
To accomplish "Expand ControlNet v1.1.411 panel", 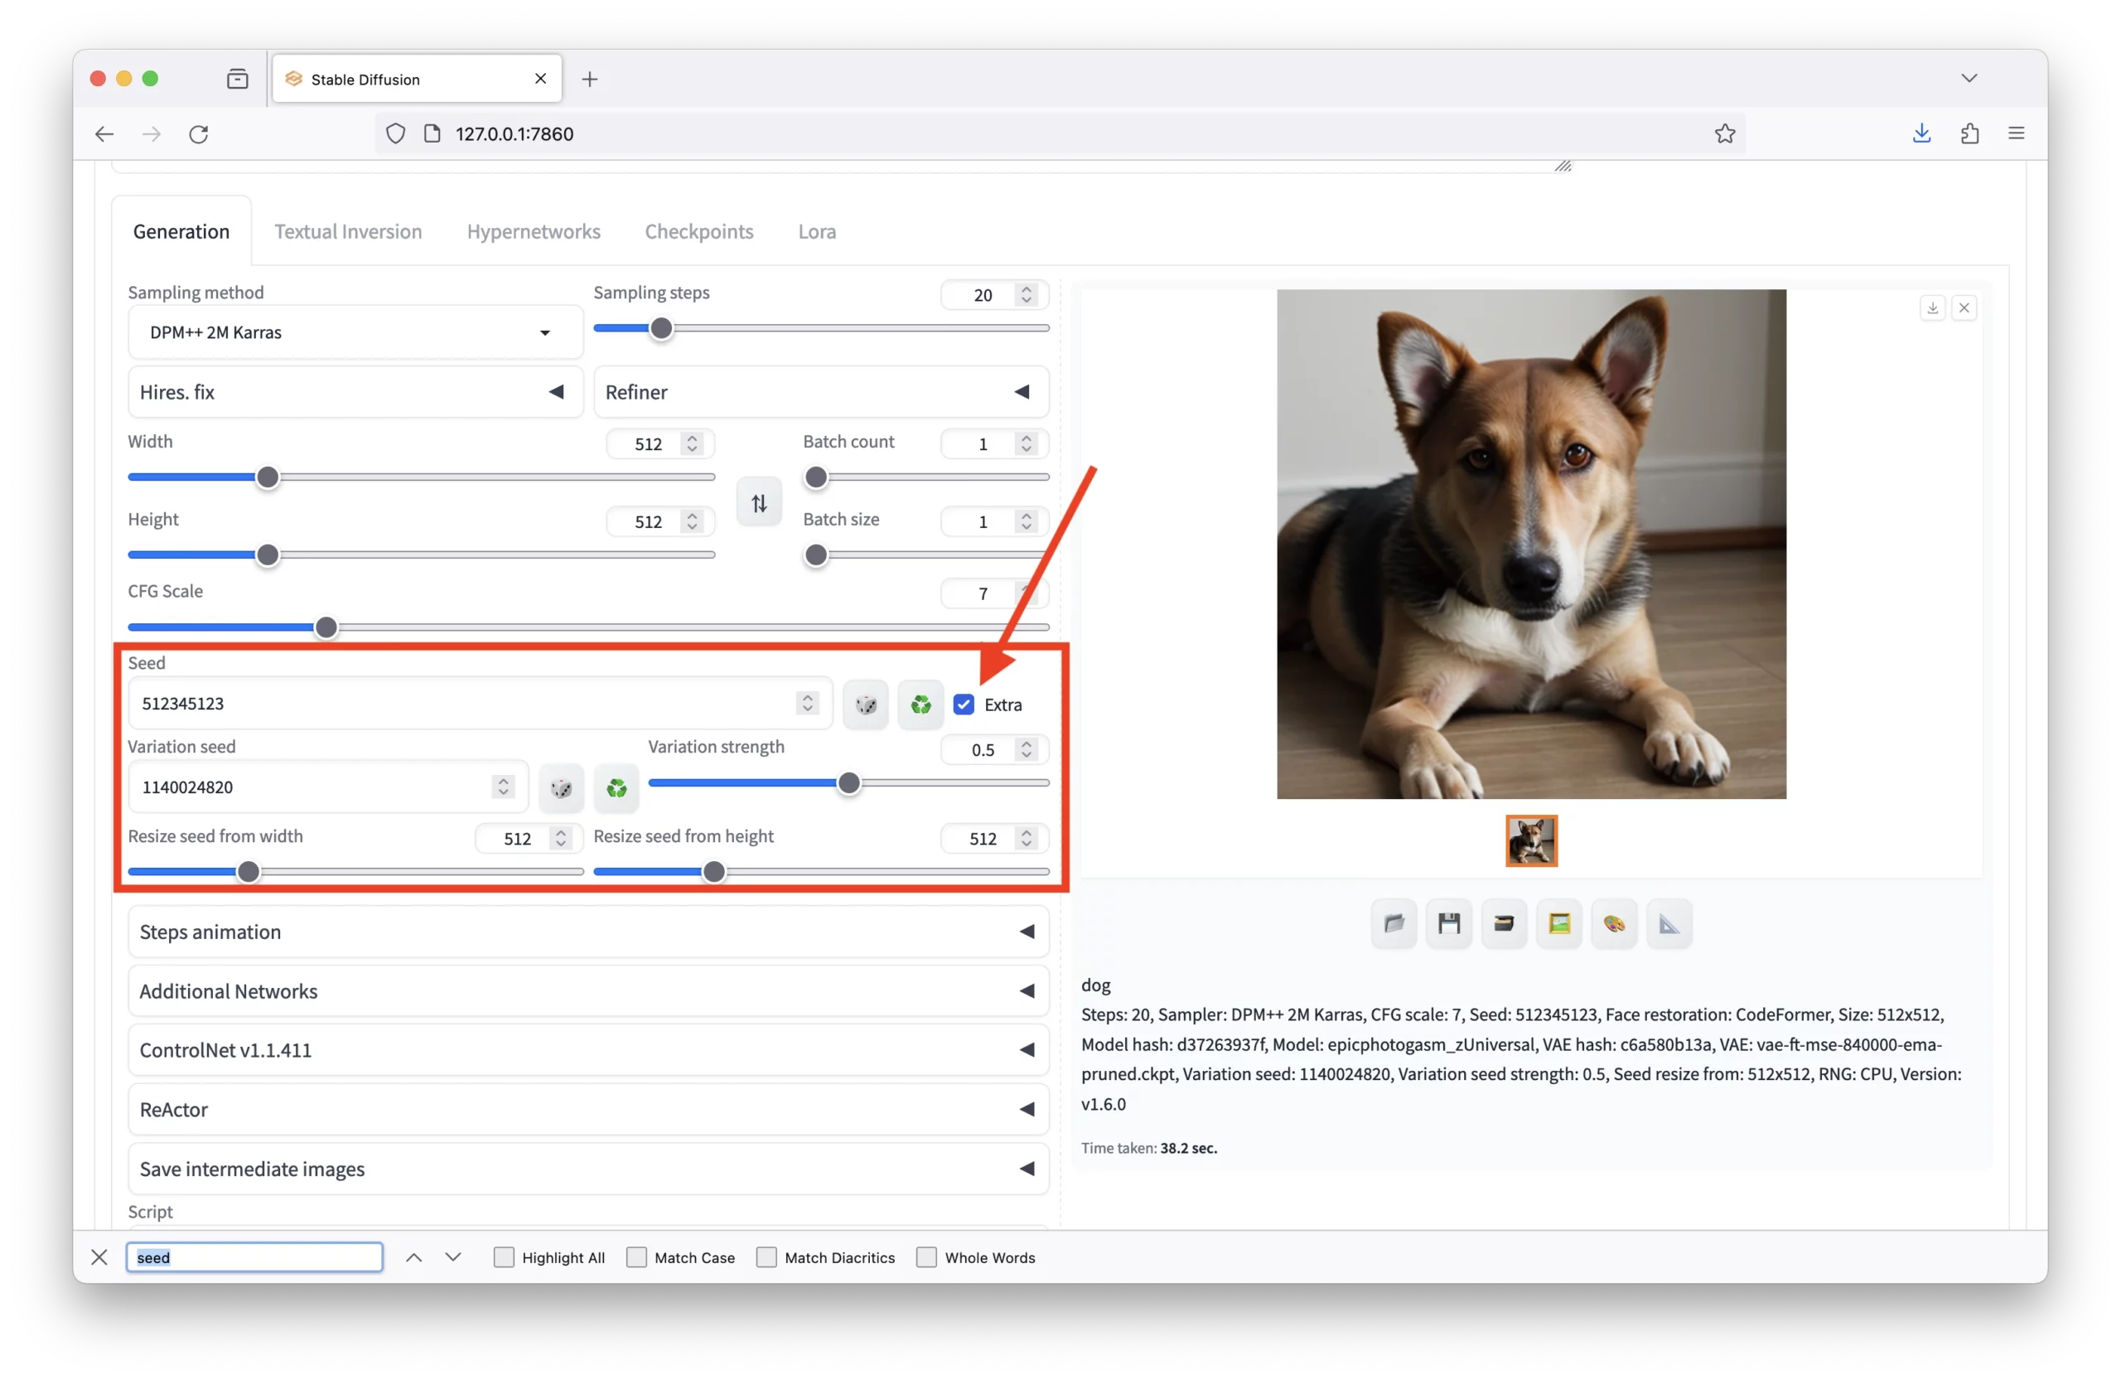I will click(x=588, y=1050).
